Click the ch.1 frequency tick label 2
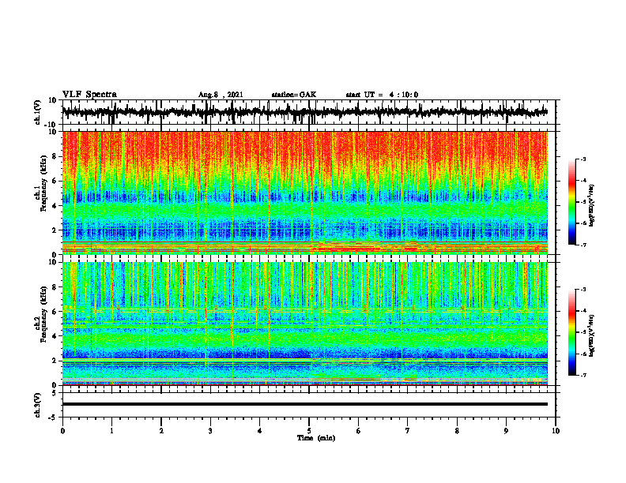This screenshot has height=483, width=626. pos(55,230)
